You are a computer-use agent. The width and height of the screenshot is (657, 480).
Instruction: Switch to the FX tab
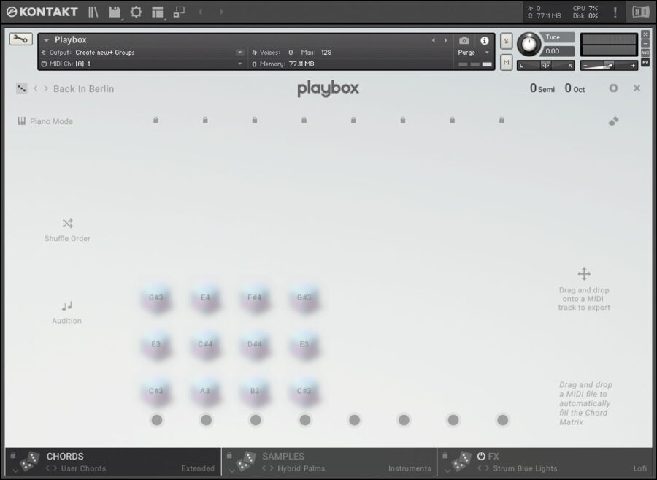[x=493, y=456]
